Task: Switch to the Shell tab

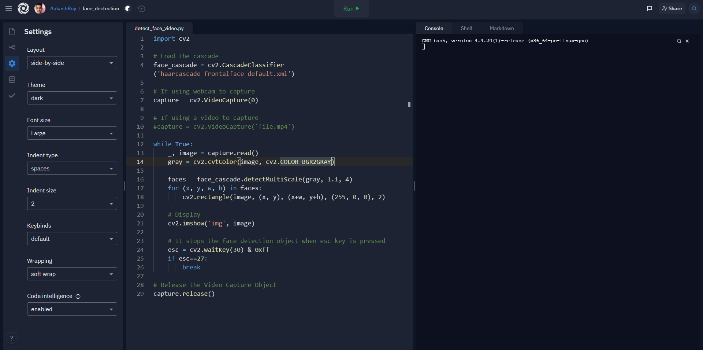Action: (466, 28)
